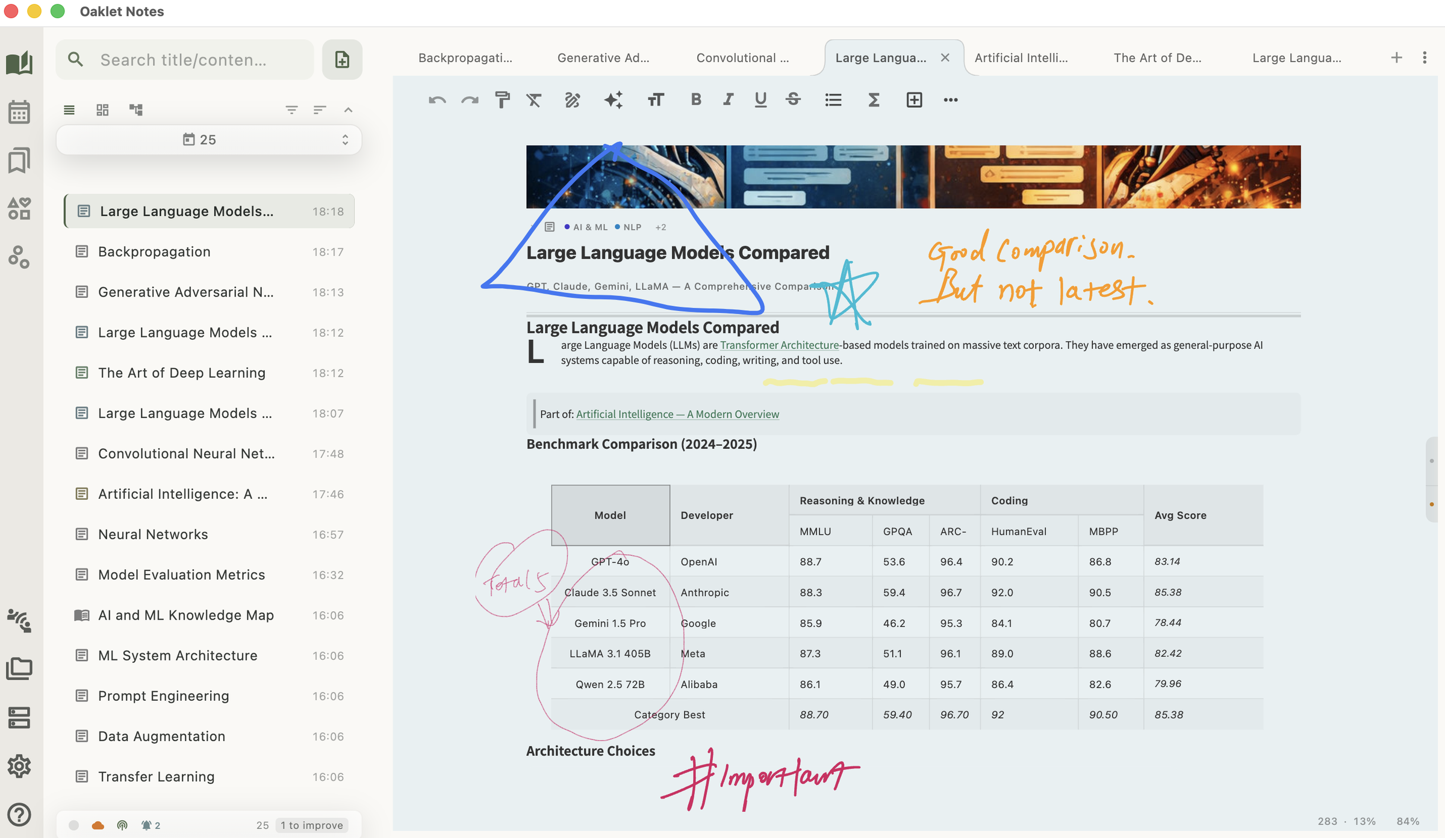Toggle underline formatting
1445x838 pixels.
tap(760, 100)
